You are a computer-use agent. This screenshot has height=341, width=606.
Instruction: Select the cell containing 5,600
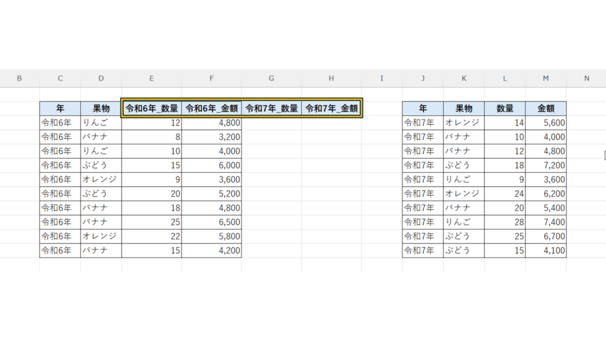(546, 123)
